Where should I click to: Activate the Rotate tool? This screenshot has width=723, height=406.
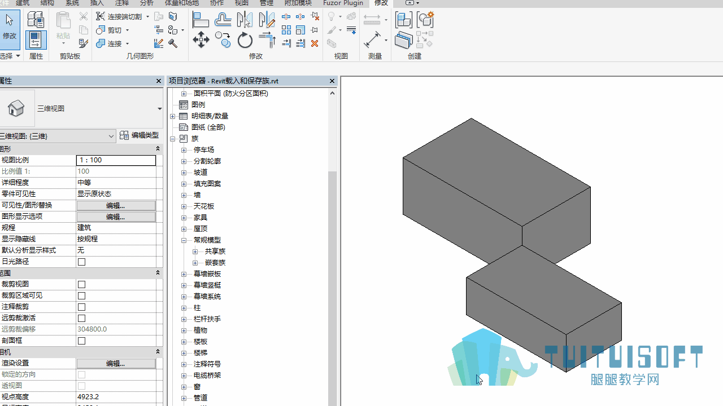(x=245, y=40)
